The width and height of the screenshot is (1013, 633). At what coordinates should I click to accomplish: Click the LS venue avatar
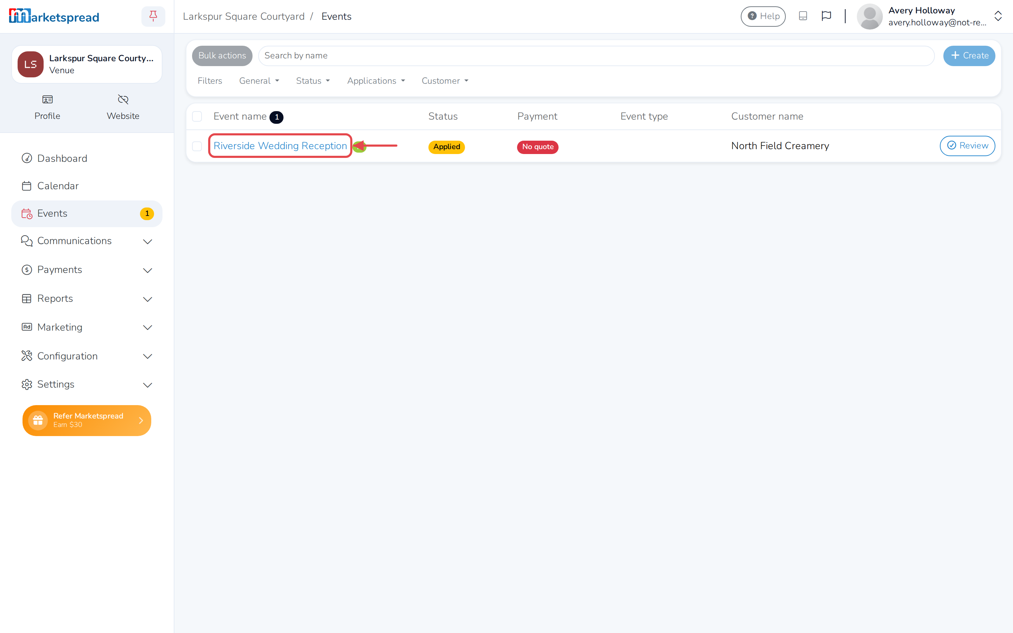31,64
